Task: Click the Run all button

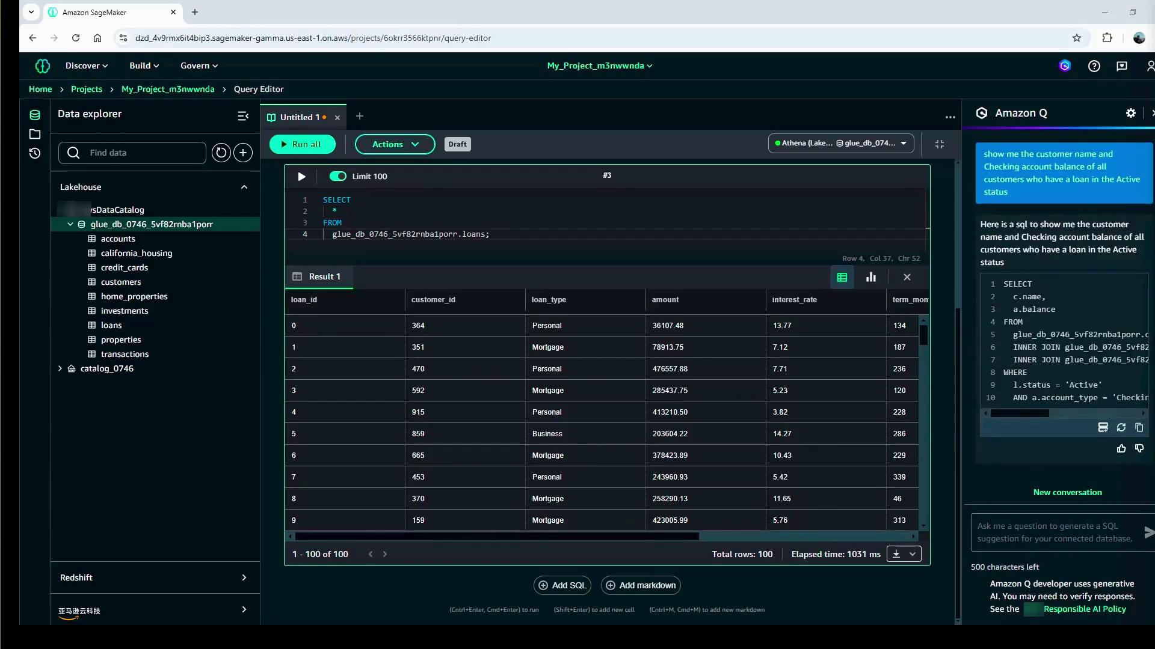Action: 302,144
